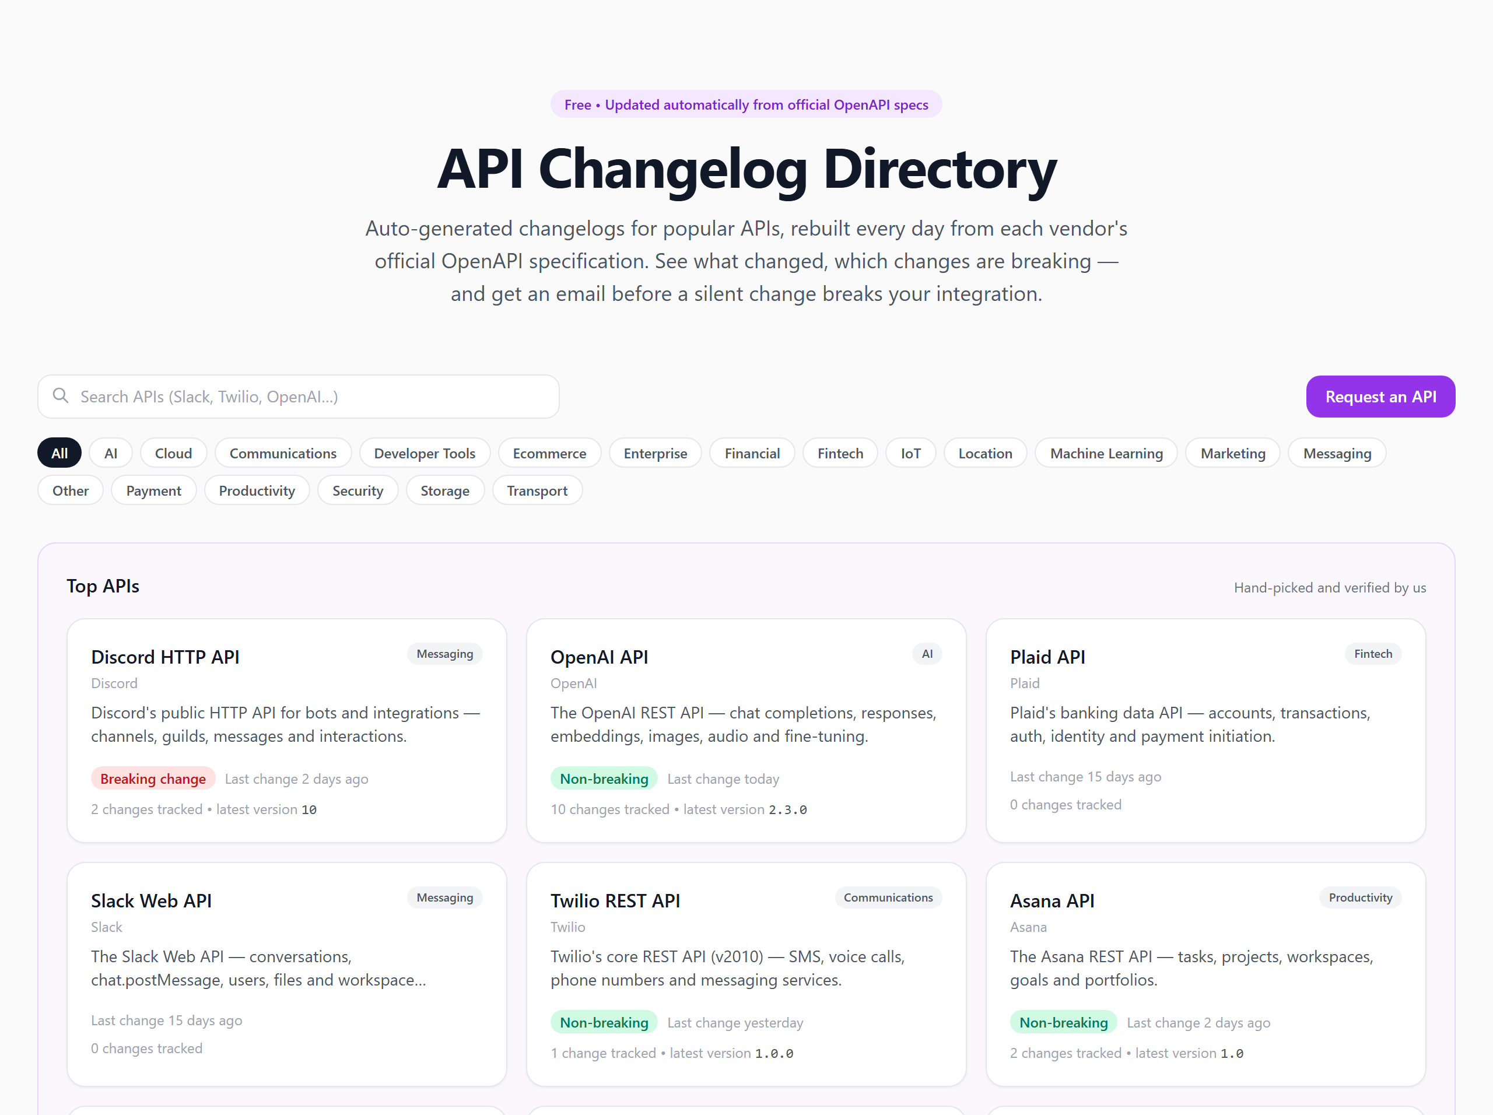The image size is (1493, 1115).
Task: Click the Communications tag on Twilio card
Action: click(x=888, y=897)
